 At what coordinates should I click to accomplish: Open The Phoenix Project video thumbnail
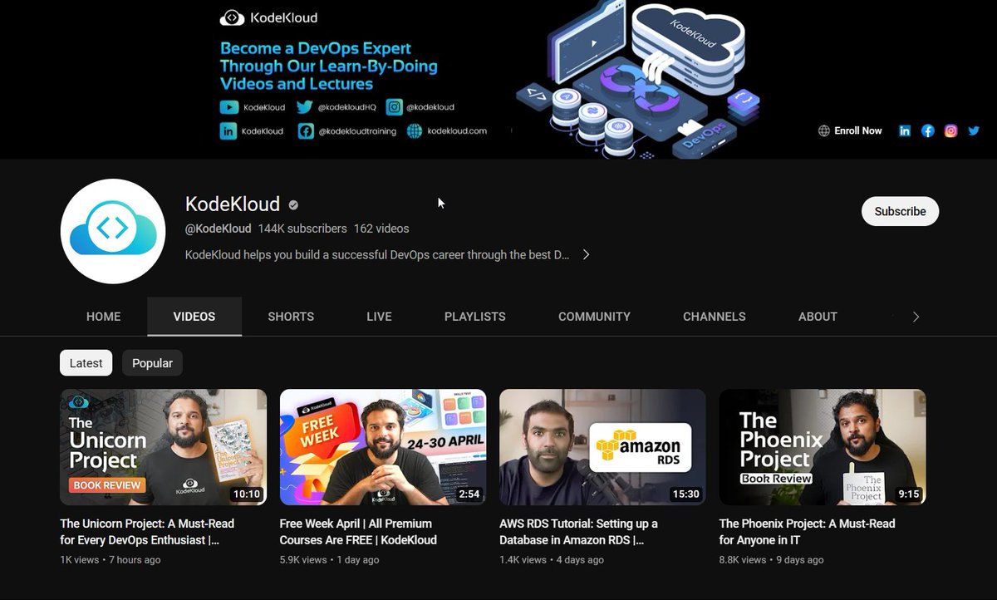(x=823, y=447)
